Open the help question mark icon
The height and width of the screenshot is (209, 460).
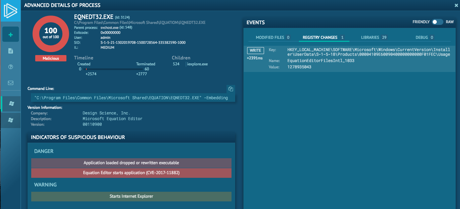(x=11, y=67)
